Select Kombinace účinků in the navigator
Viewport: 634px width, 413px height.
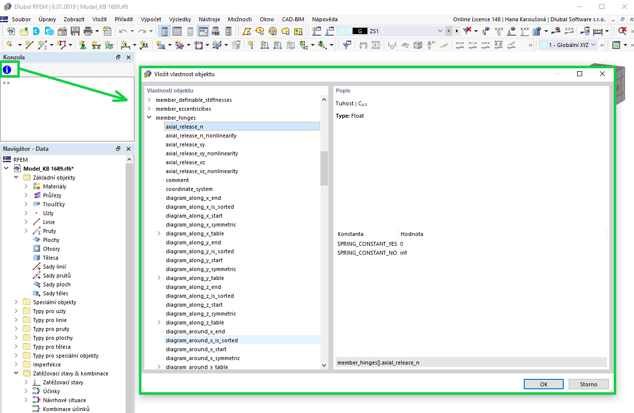[66, 409]
